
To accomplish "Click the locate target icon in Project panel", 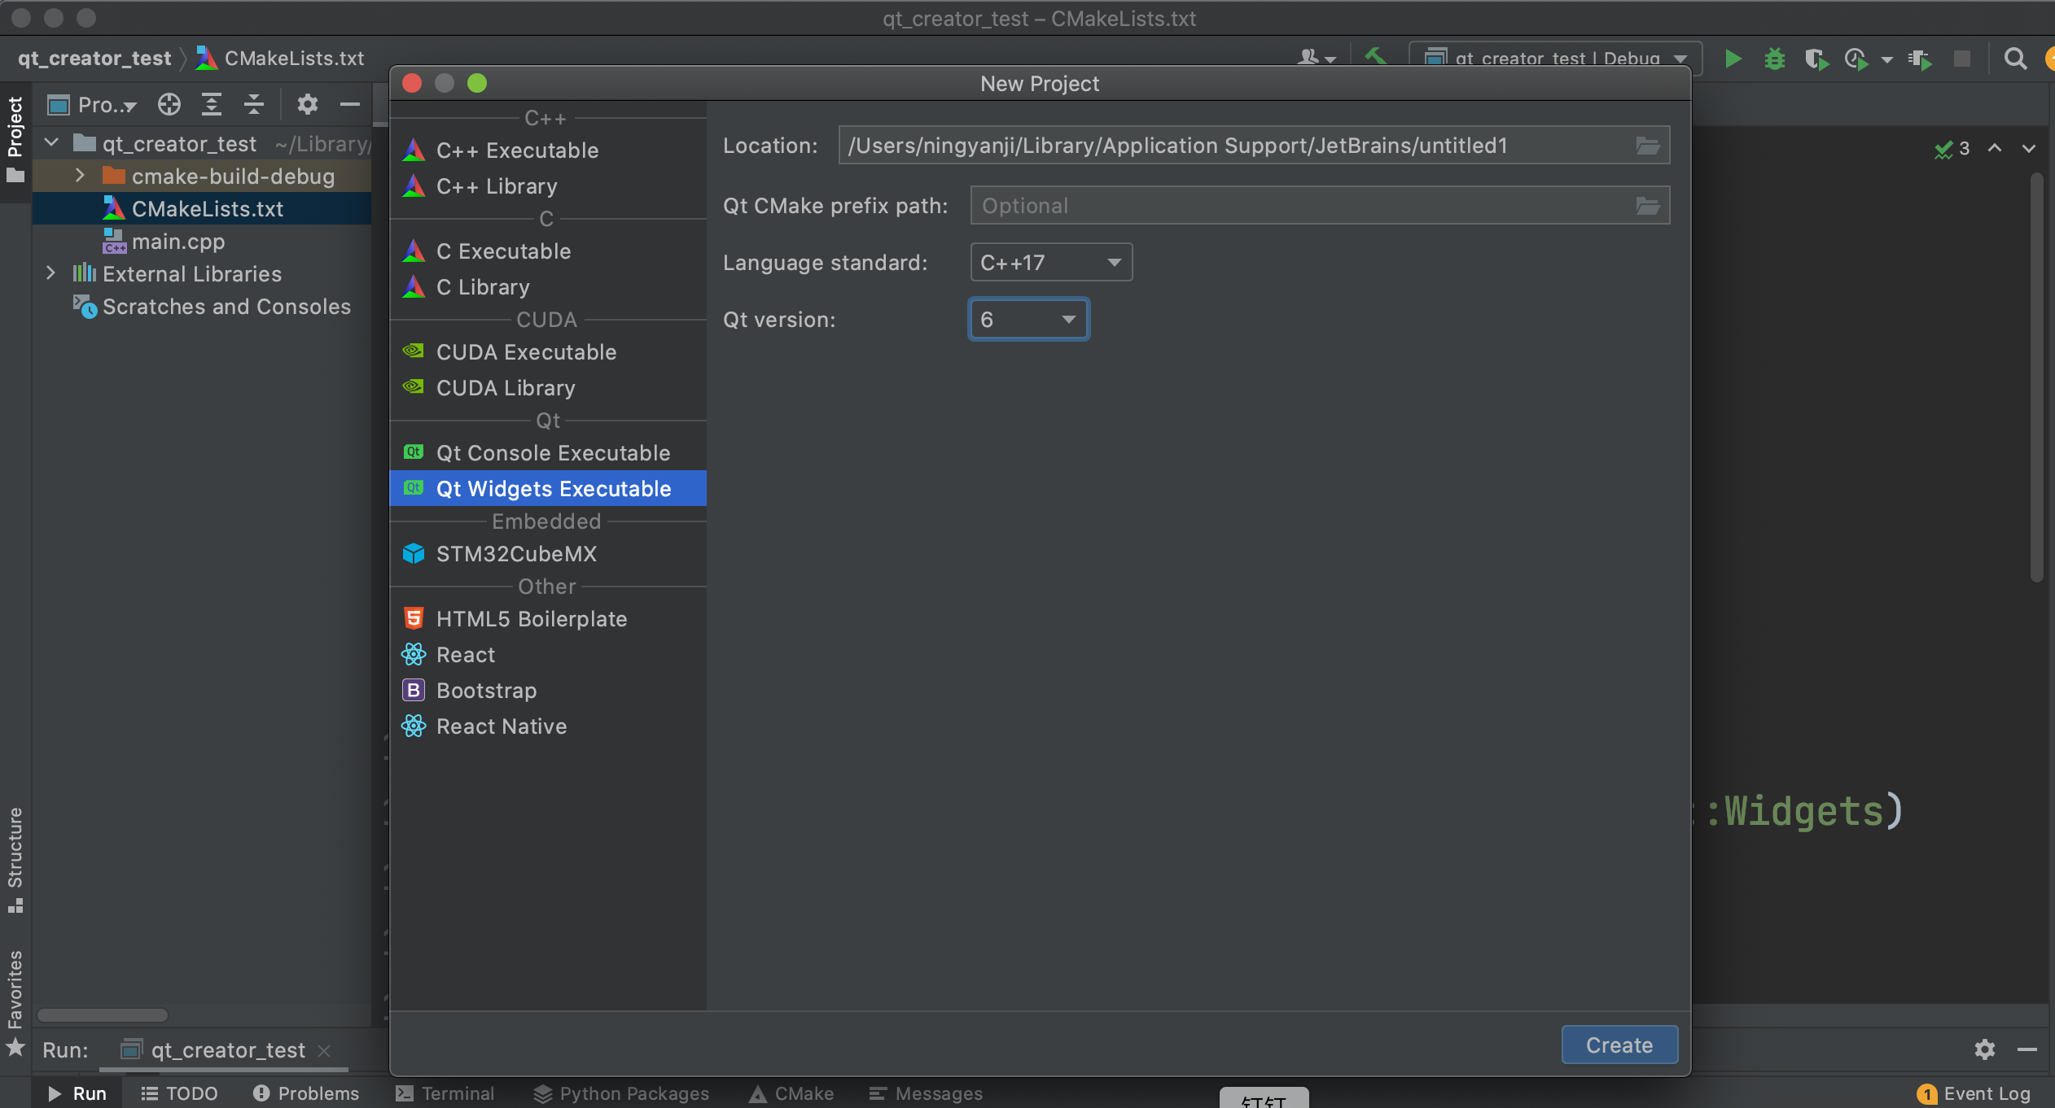I will point(169,104).
